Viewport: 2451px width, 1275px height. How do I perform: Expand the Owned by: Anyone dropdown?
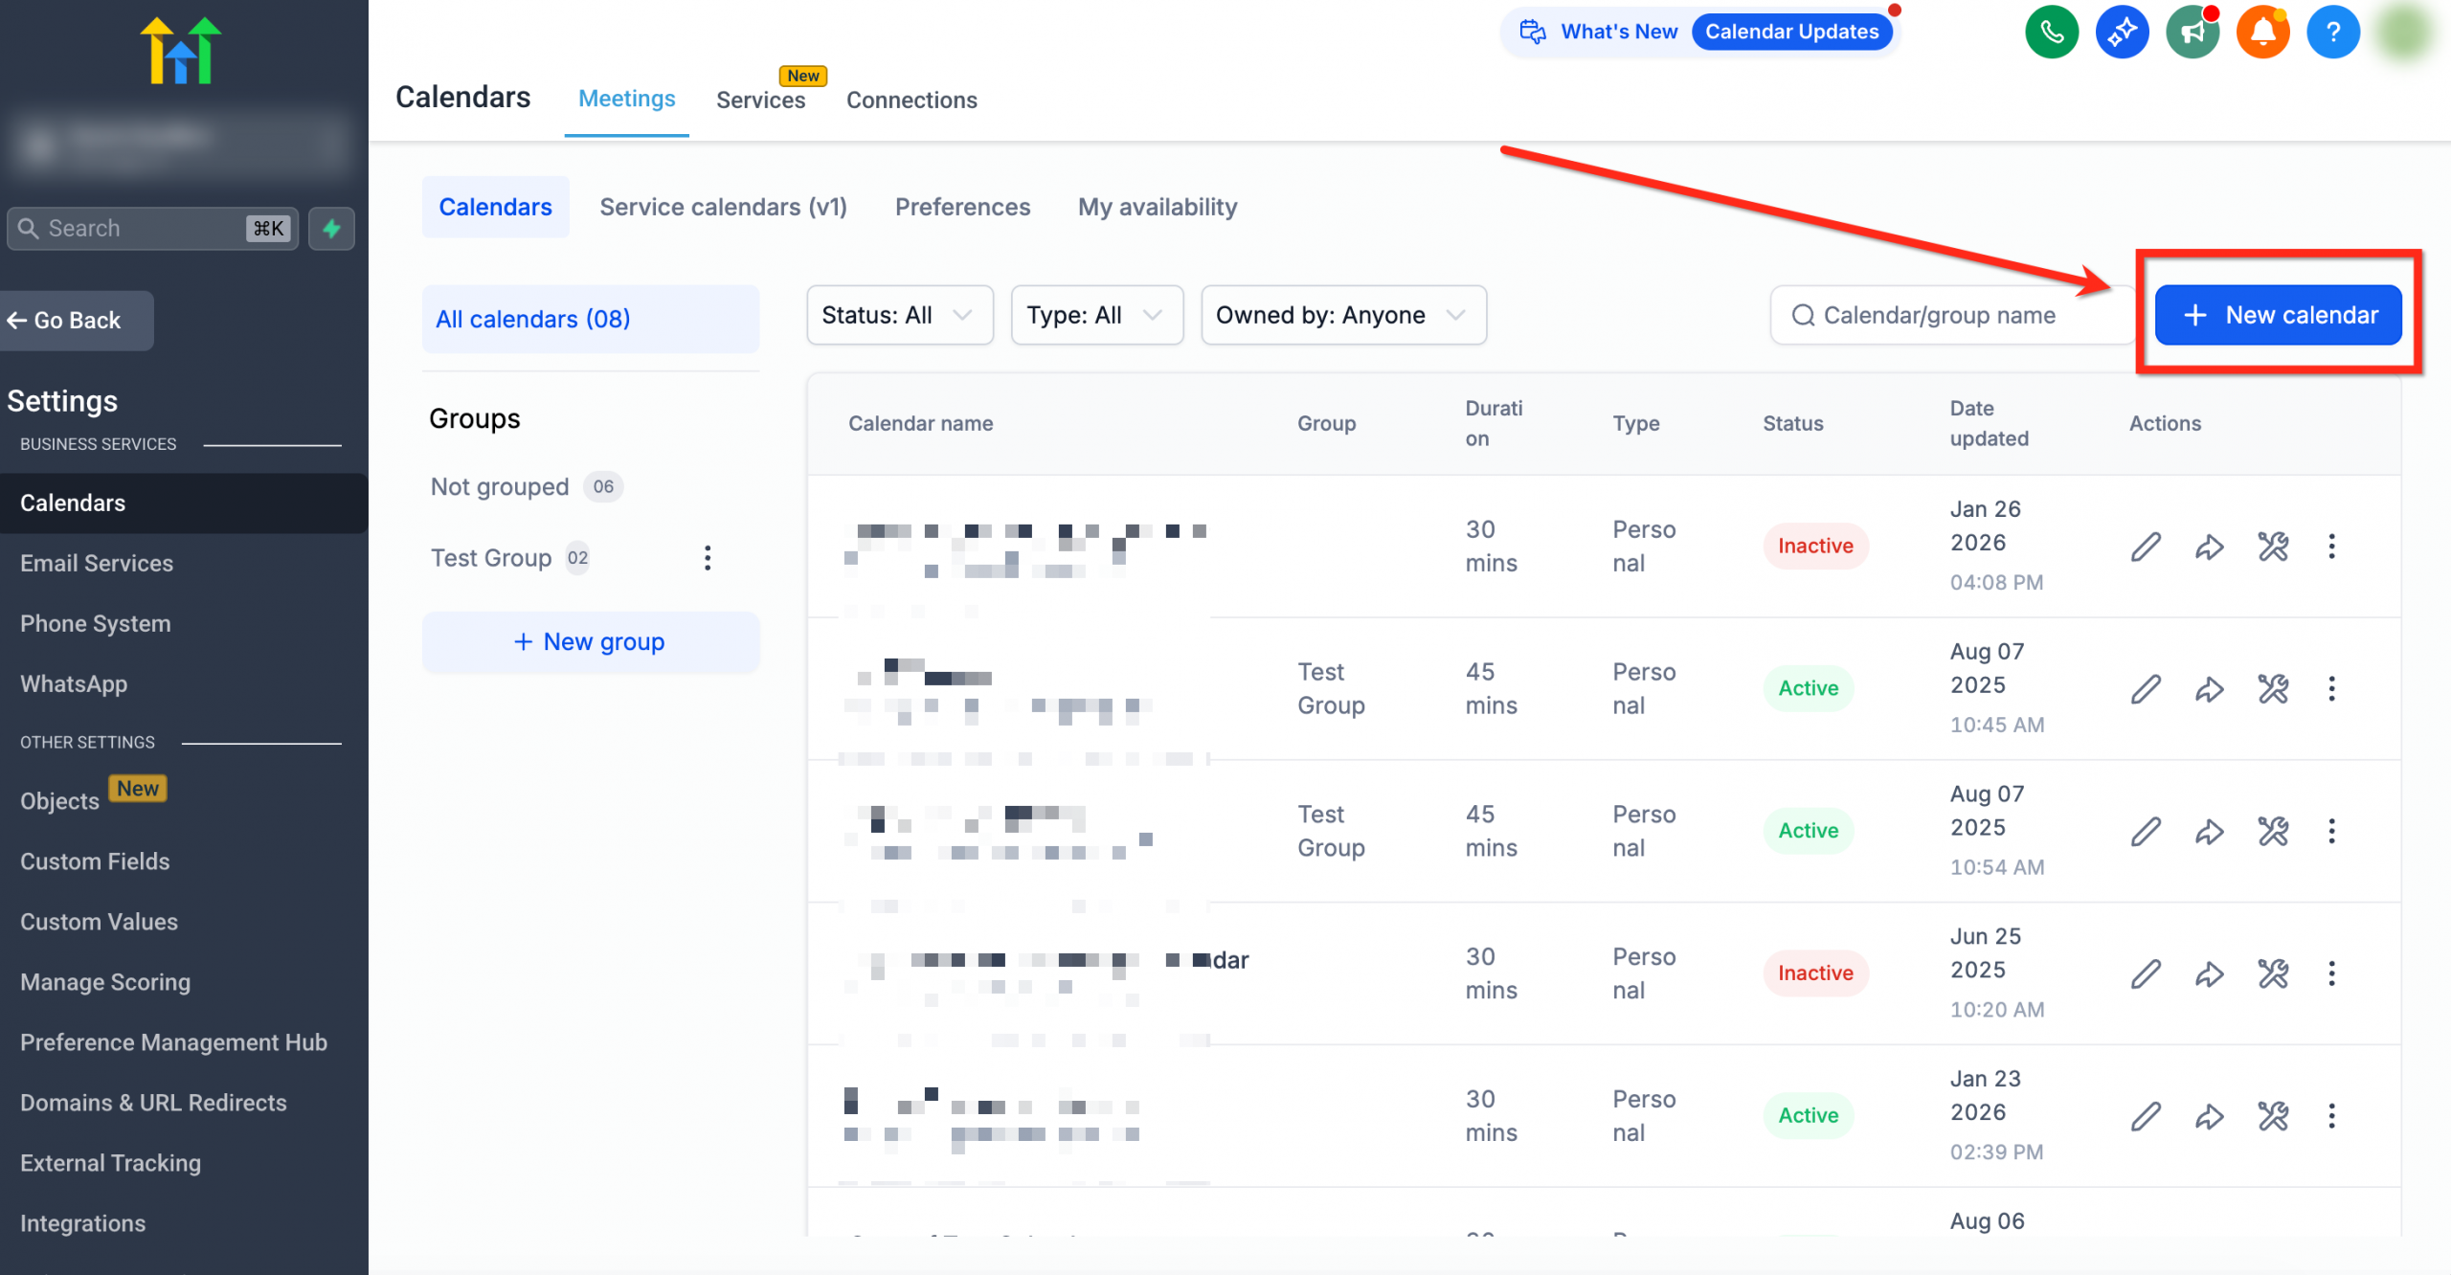tap(1342, 315)
